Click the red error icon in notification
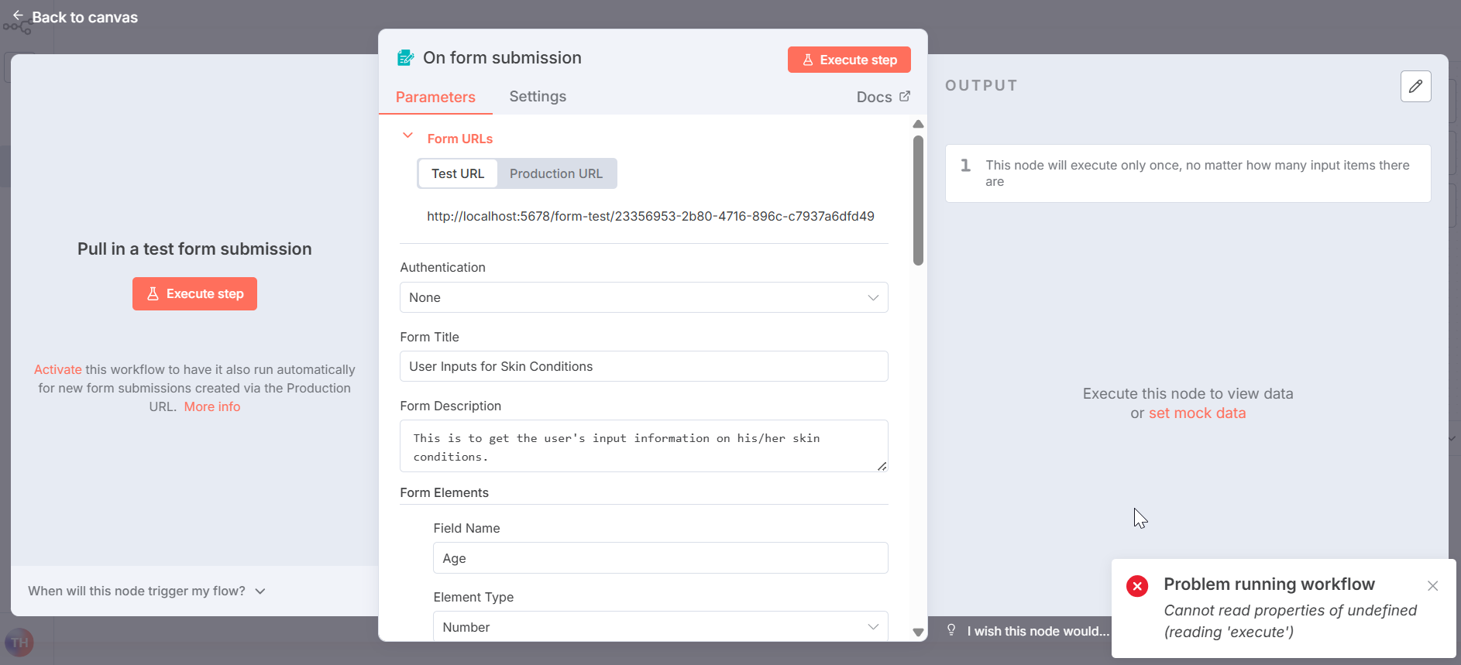1461x665 pixels. (1137, 586)
